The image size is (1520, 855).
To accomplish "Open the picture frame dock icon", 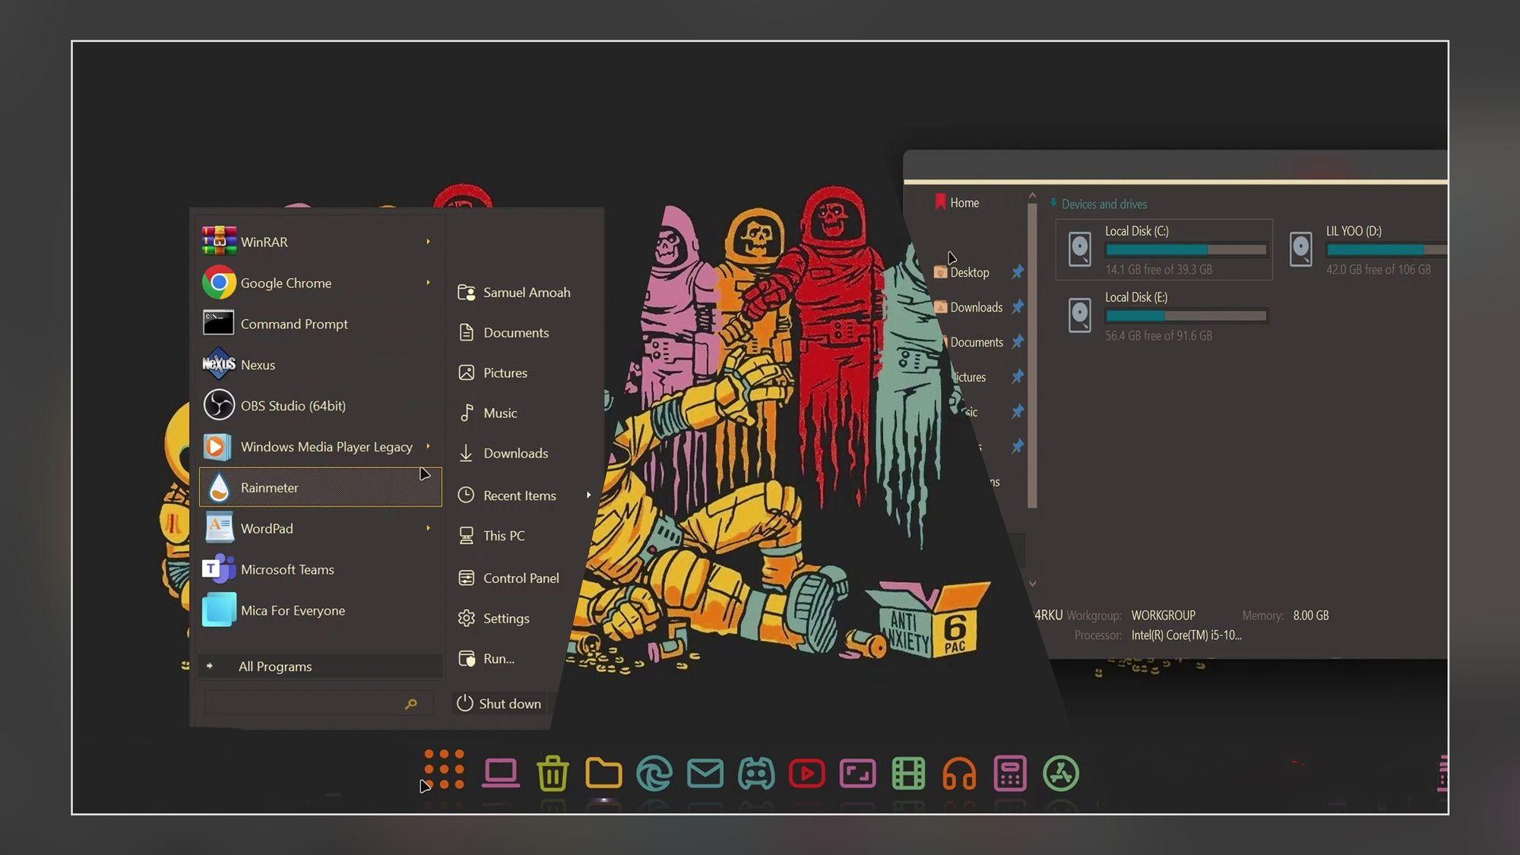I will tap(858, 774).
